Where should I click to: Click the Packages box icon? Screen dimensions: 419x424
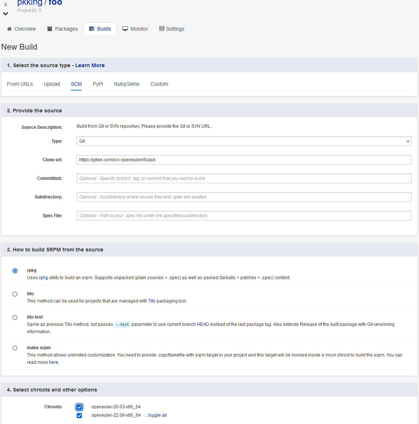pyautogui.click(x=50, y=29)
